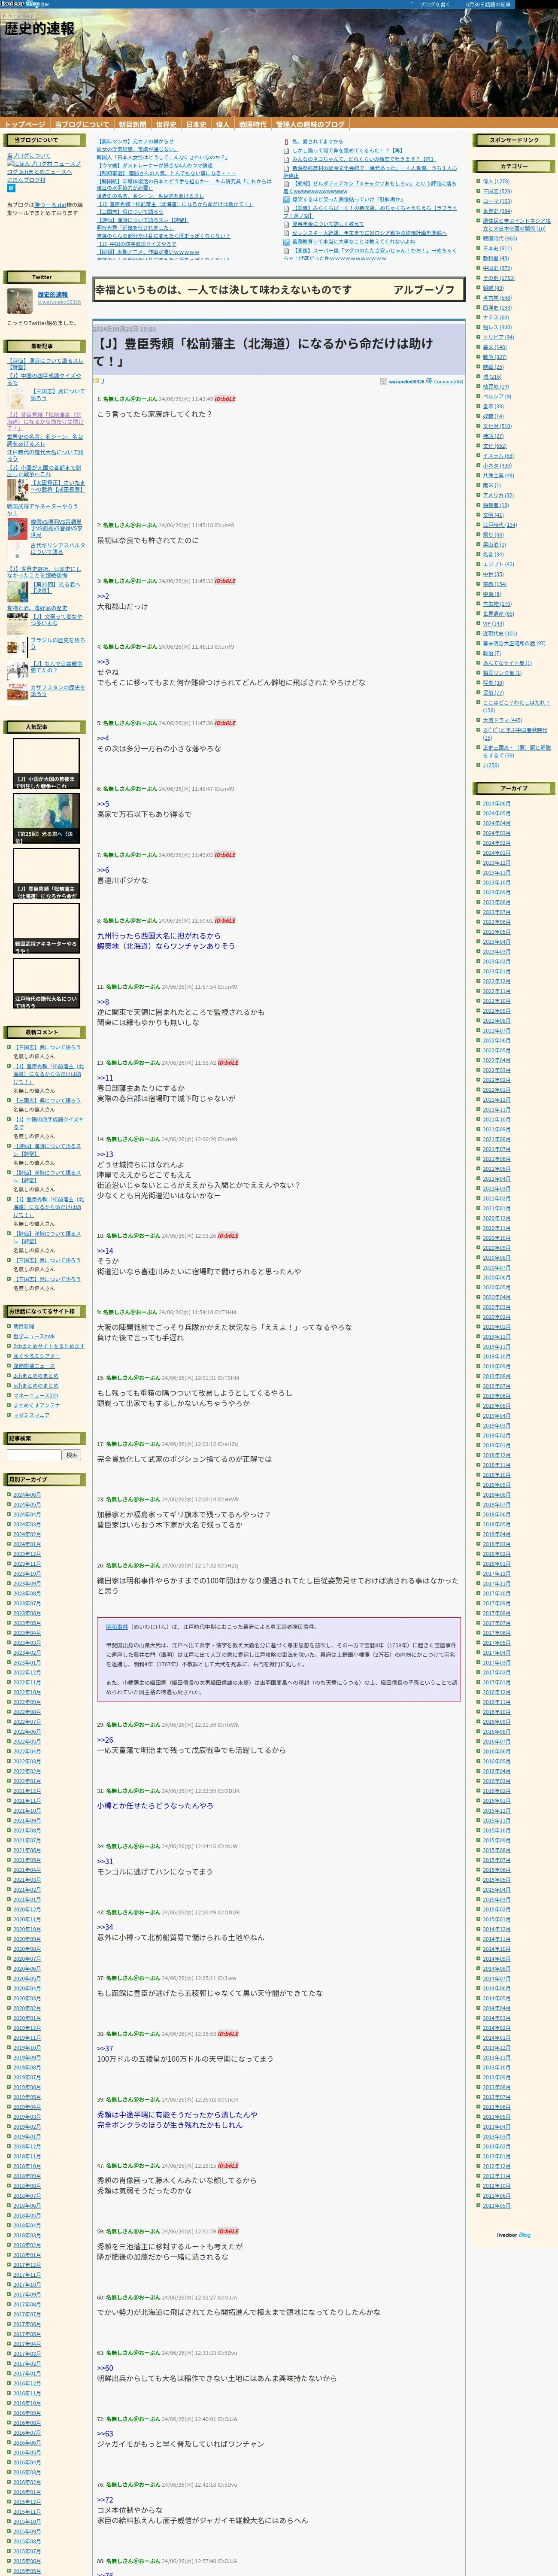Open the Comment(64) link
This screenshot has height=2576, width=558.
[x=448, y=381]
